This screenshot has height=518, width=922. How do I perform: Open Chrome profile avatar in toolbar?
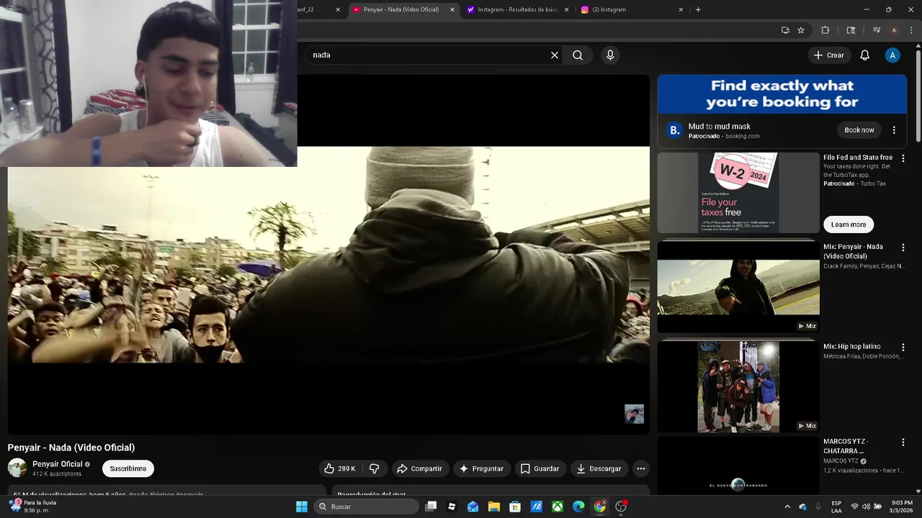(x=894, y=30)
